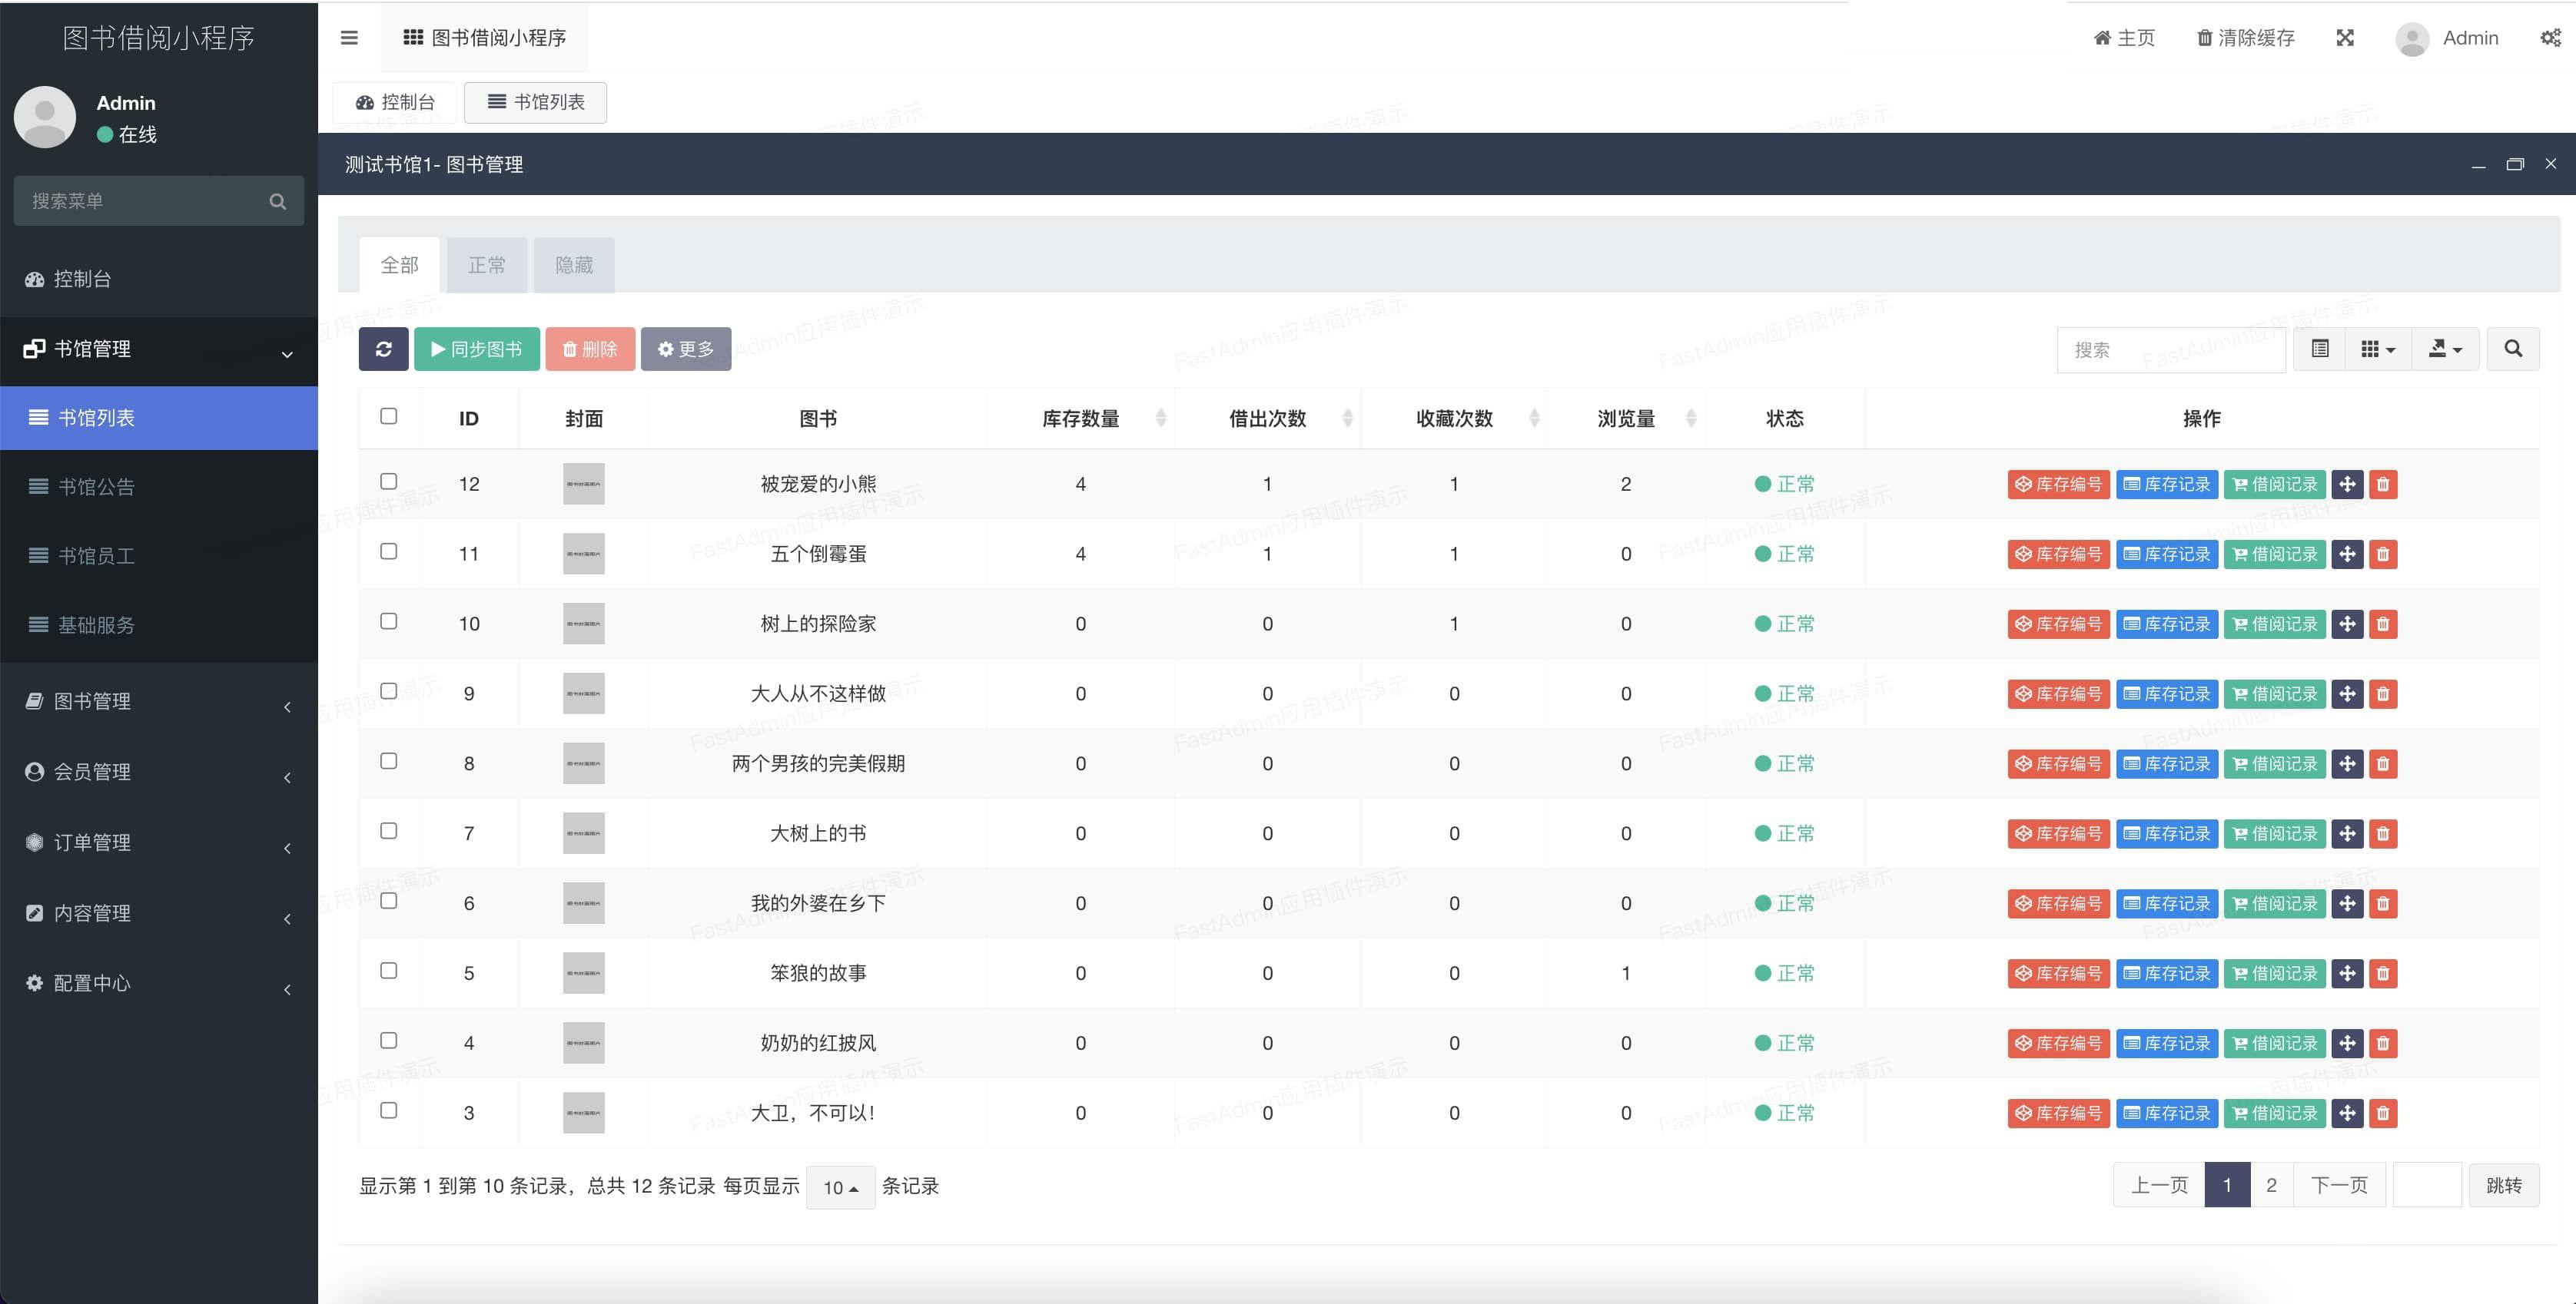Screen dimensions: 2576x1304
Task: Click the refresh table icon button
Action: click(383, 349)
